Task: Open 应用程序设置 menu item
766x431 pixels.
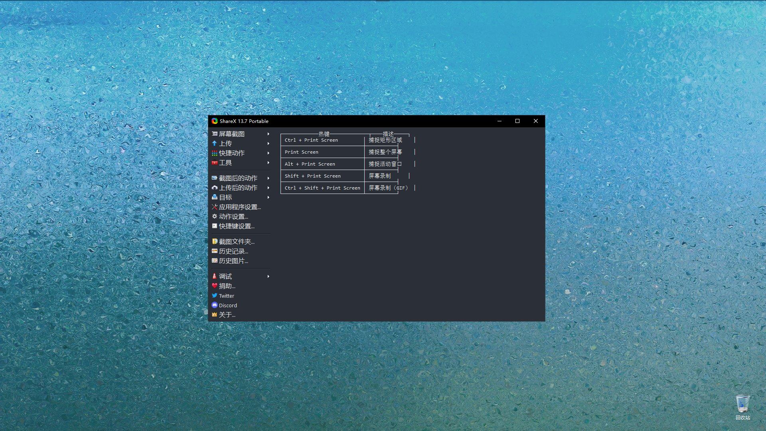Action: coord(239,207)
